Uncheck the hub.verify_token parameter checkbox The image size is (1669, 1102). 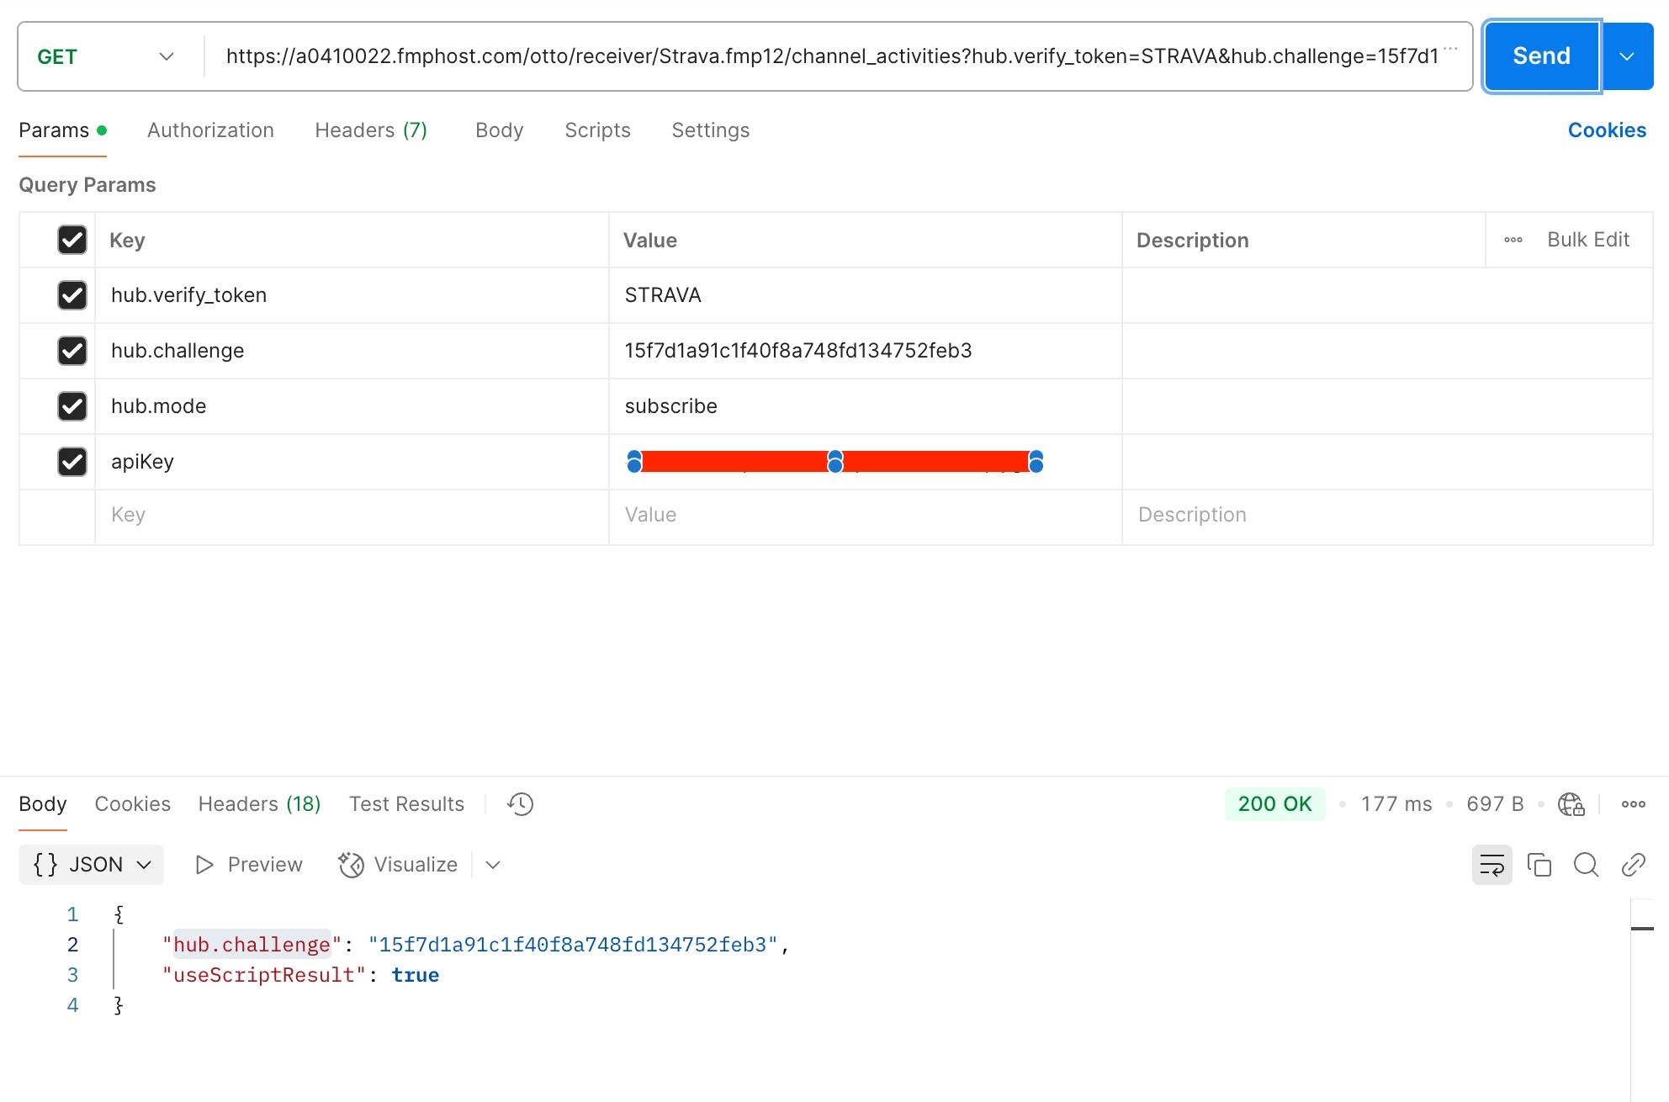point(72,295)
